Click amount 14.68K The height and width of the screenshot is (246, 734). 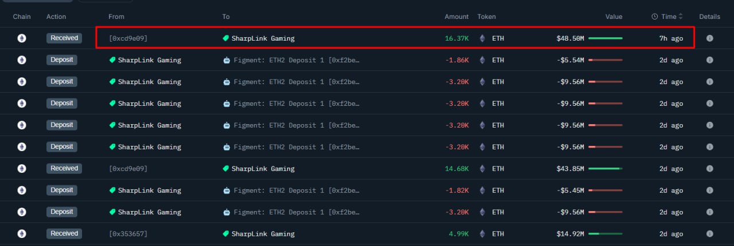(x=457, y=169)
